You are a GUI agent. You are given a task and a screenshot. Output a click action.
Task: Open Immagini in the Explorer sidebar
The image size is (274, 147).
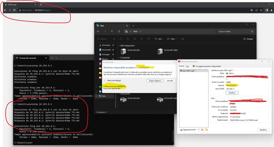106,54
